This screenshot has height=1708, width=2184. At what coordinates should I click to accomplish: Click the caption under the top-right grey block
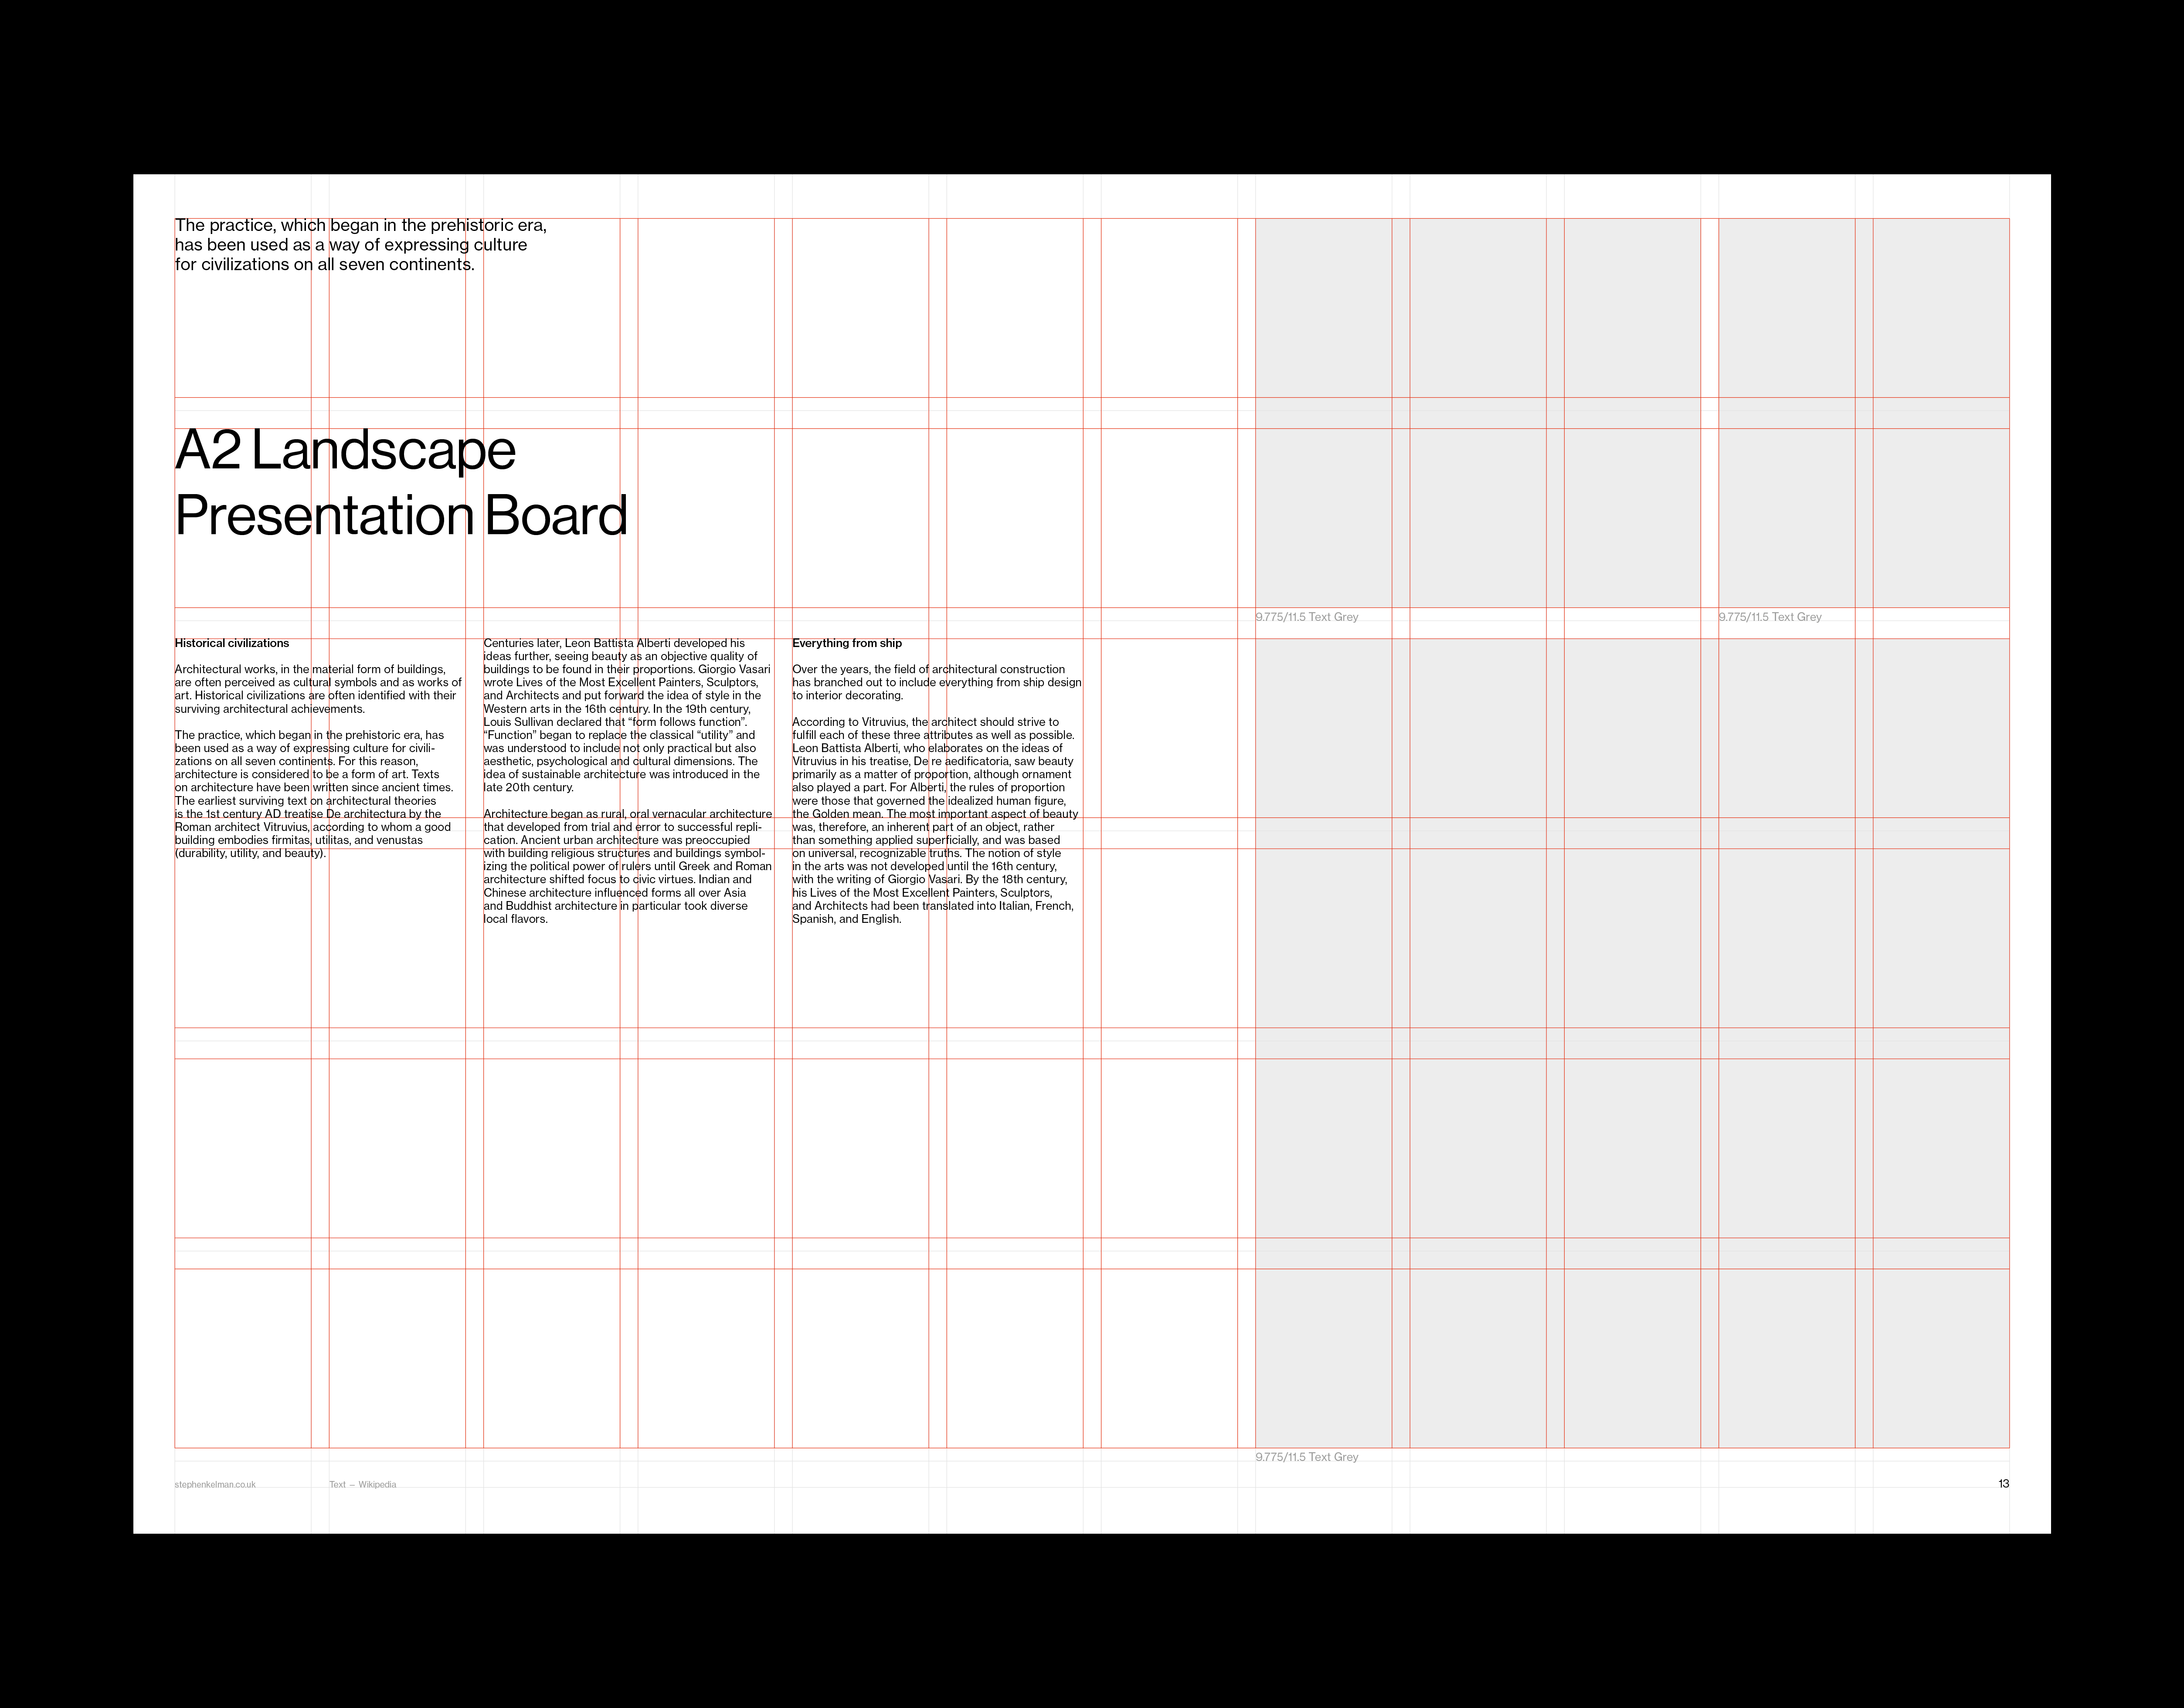1770,617
